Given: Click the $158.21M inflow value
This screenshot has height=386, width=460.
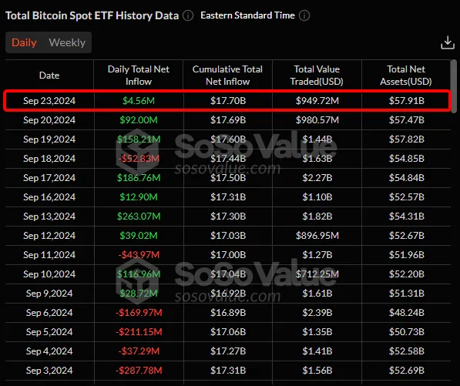Looking at the screenshot, I should 139,139.
